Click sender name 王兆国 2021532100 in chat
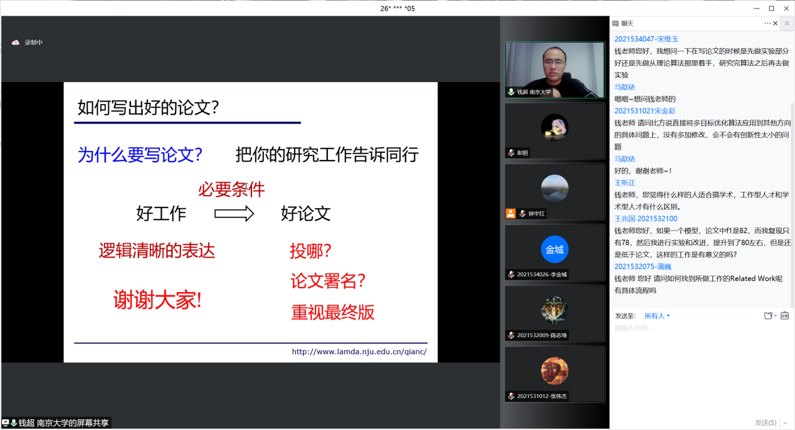The width and height of the screenshot is (795, 430). pos(645,219)
